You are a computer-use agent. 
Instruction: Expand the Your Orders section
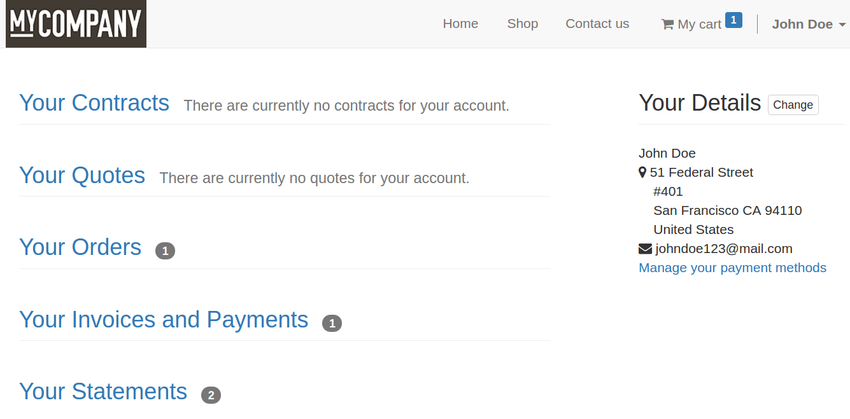[80, 247]
